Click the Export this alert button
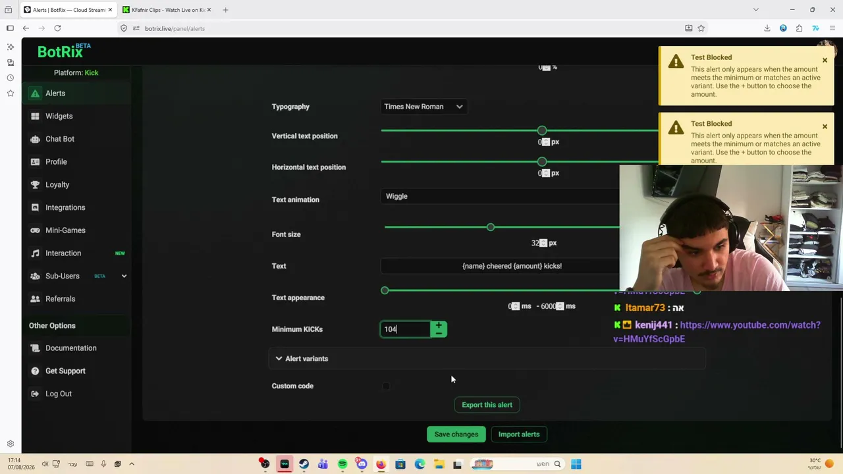 487,405
